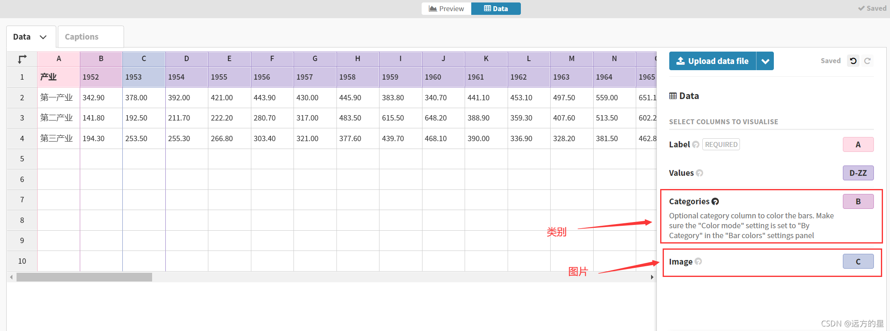Viewport: 890px width, 331px height.
Task: Click the Values column binding D-ZZ
Action: [x=858, y=173]
